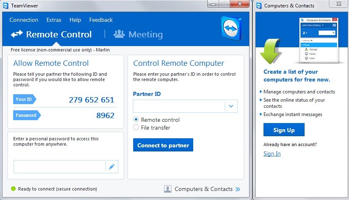Click the TeamViewer title bar app icon

(x=6, y=6)
